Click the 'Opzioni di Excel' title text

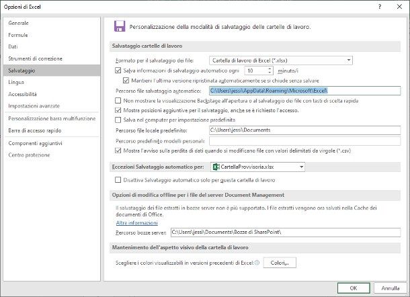[22, 7]
